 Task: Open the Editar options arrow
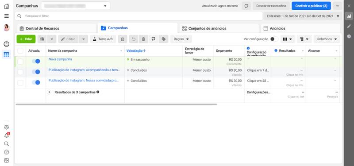[84, 39]
